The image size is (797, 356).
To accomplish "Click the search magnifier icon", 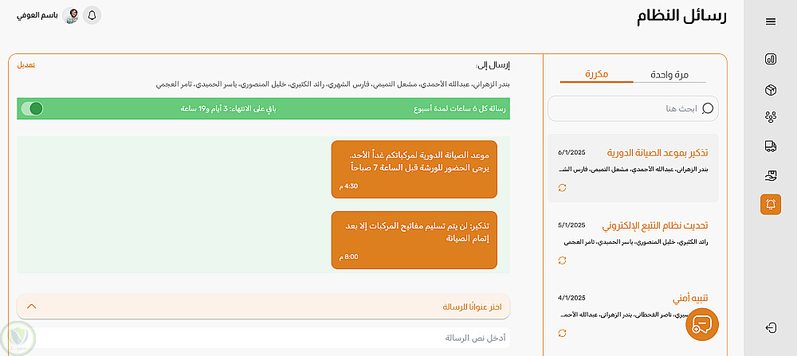I will click(708, 108).
